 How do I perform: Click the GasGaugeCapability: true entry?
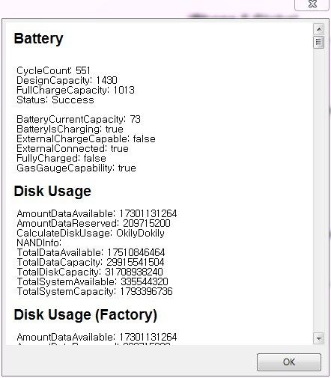[x=76, y=168]
